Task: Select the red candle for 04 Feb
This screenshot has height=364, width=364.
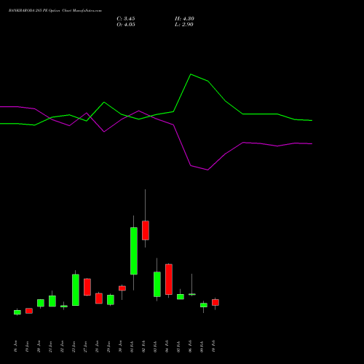Action: click(169, 280)
